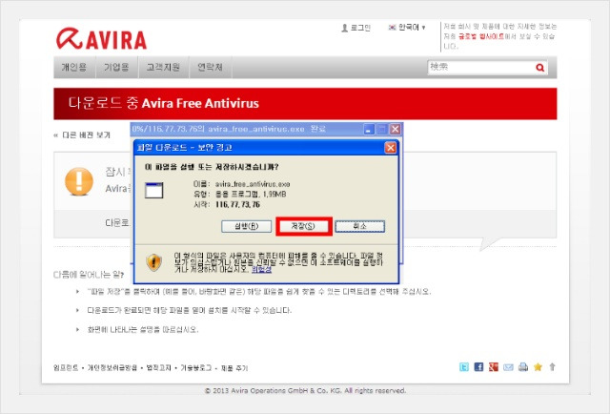Open the 연락처 menu
The image size is (610, 414).
[x=210, y=67]
